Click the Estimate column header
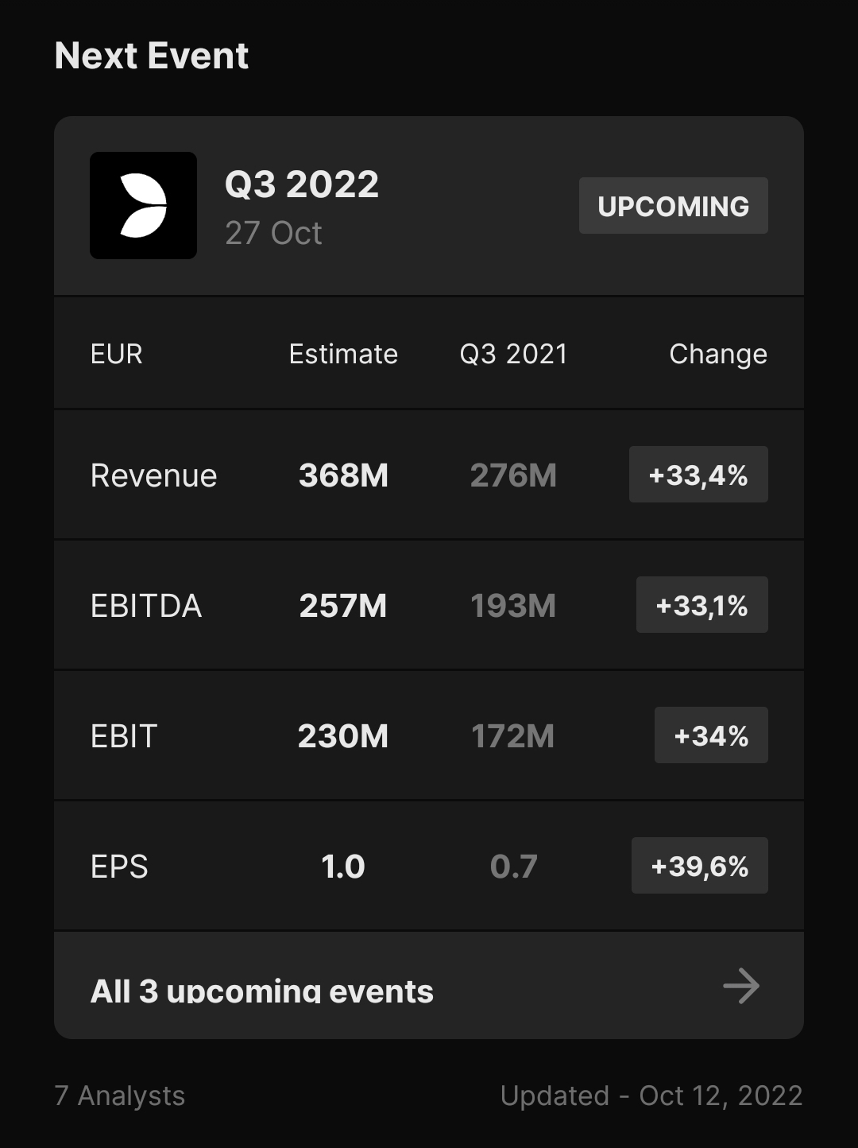This screenshot has width=858, height=1148. [x=343, y=354]
